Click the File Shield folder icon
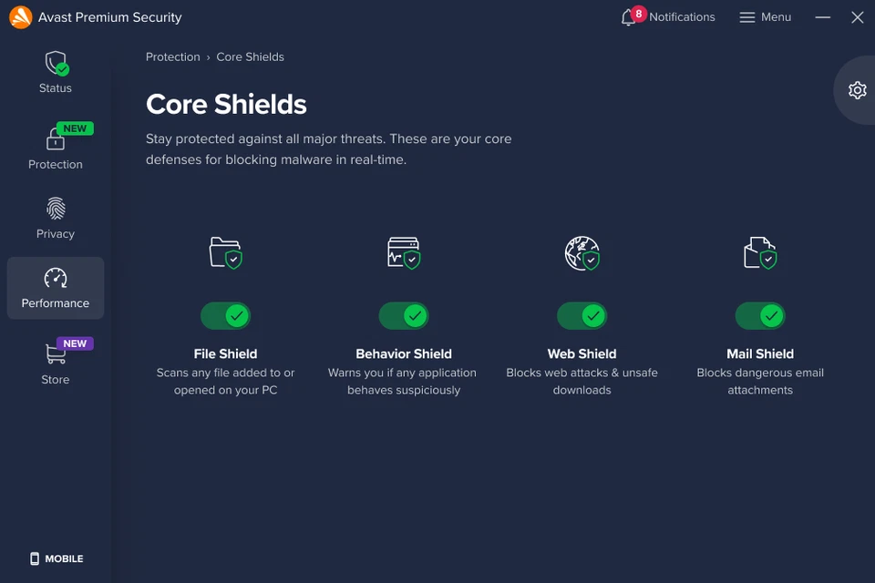The image size is (875, 583). pos(225,253)
